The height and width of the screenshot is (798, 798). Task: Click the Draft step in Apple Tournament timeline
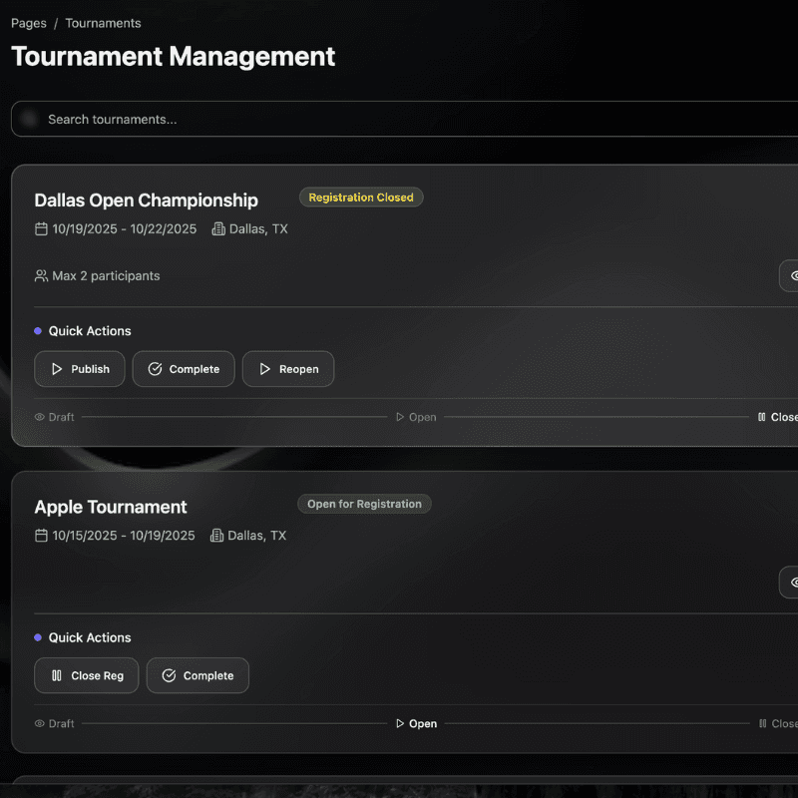point(55,724)
